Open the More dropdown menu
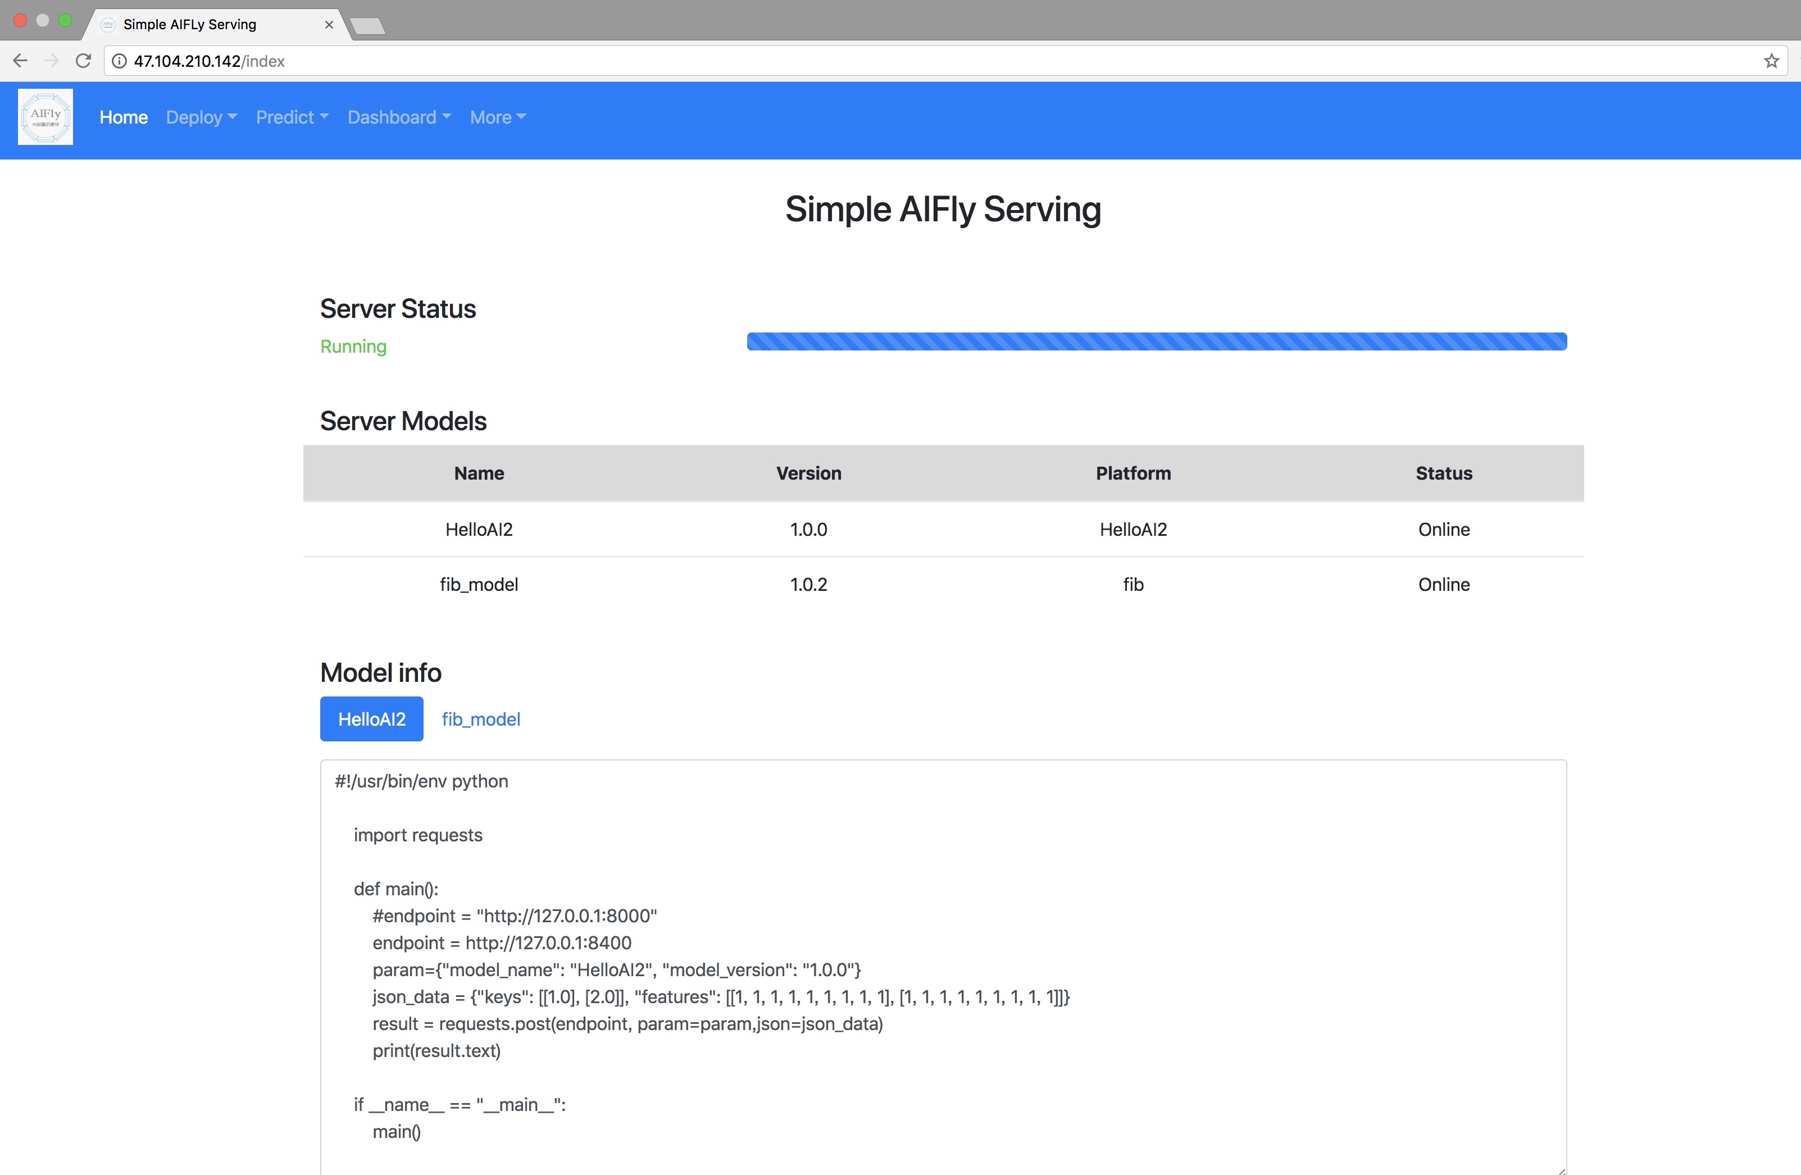 coord(497,117)
